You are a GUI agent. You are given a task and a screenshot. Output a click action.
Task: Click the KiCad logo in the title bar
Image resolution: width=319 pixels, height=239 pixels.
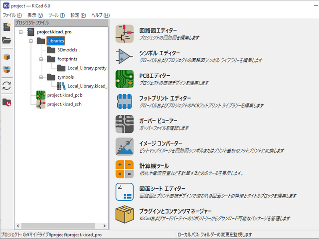tap(6, 5)
